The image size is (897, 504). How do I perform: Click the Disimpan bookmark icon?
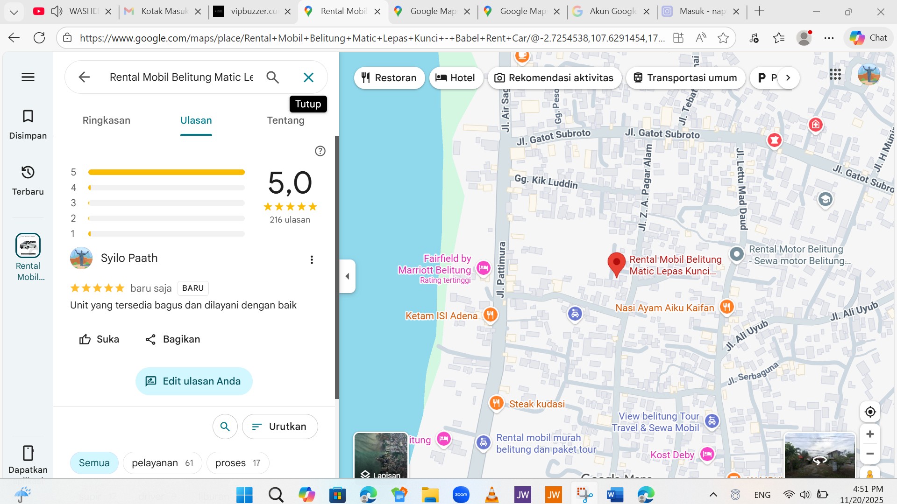point(28,116)
